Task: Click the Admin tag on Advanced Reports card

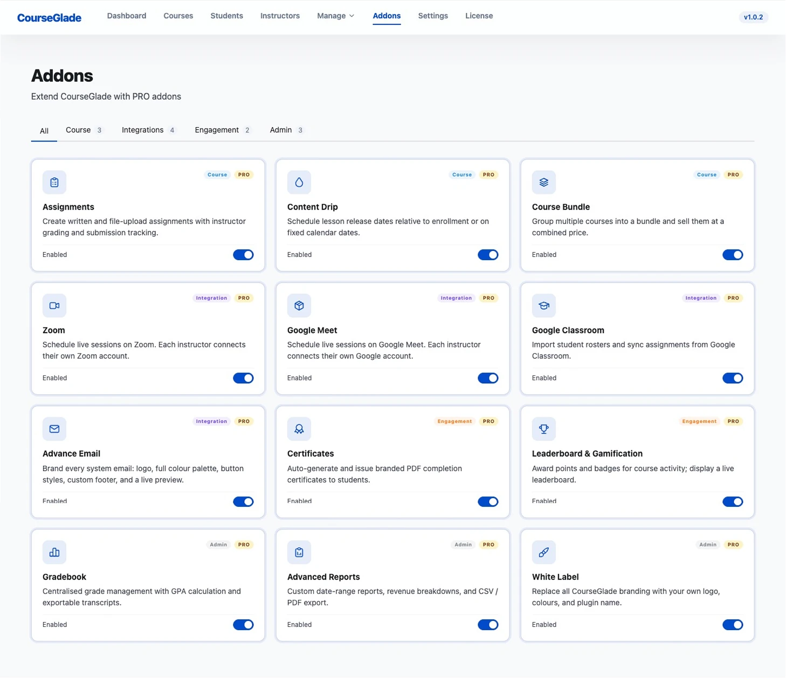Action: [463, 544]
